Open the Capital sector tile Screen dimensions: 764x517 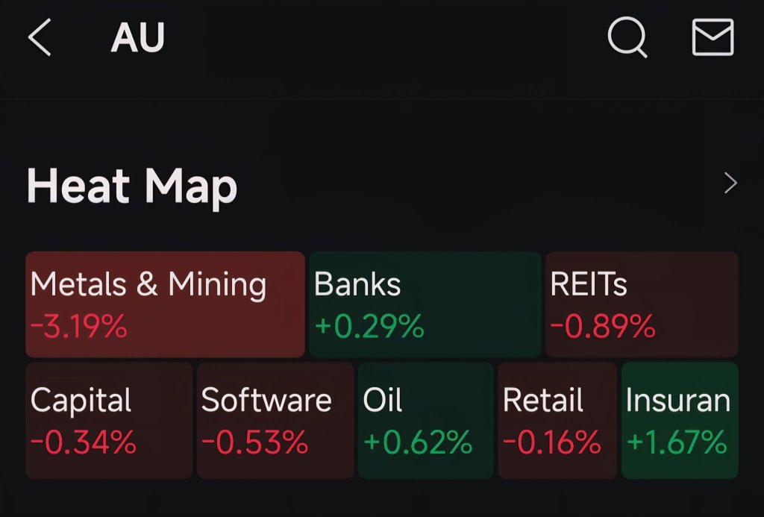pyautogui.click(x=109, y=420)
